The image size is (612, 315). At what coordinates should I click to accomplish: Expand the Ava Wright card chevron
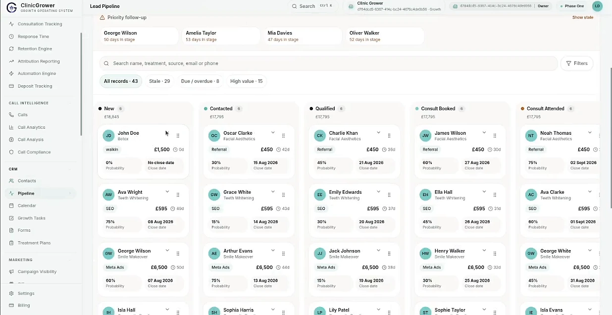pyautogui.click(x=167, y=192)
